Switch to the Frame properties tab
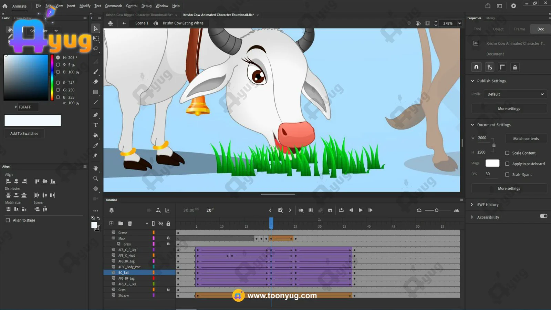The height and width of the screenshot is (310, 551). click(x=519, y=29)
